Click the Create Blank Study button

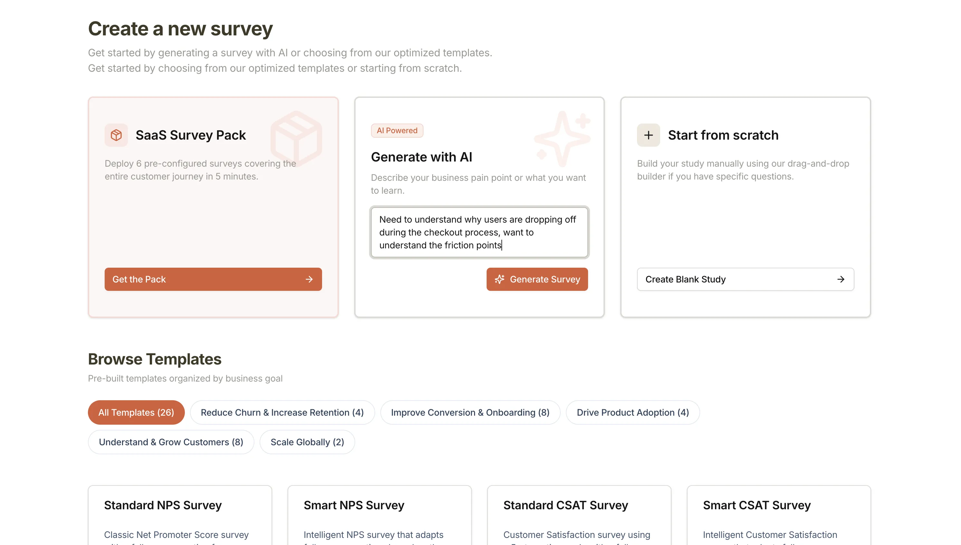click(x=745, y=279)
